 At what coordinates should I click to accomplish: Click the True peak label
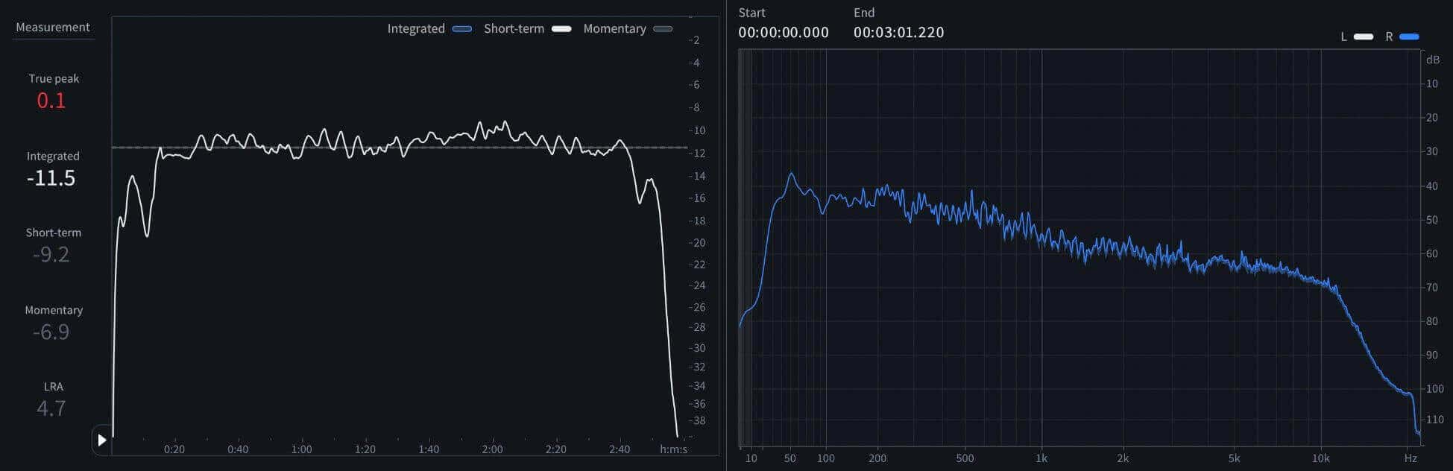pos(54,78)
